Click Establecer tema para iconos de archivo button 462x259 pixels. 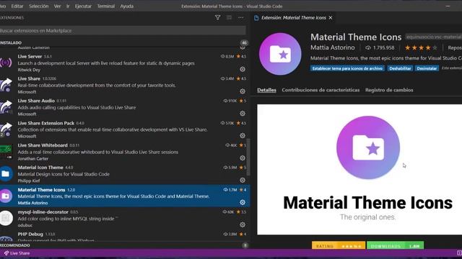coord(347,68)
